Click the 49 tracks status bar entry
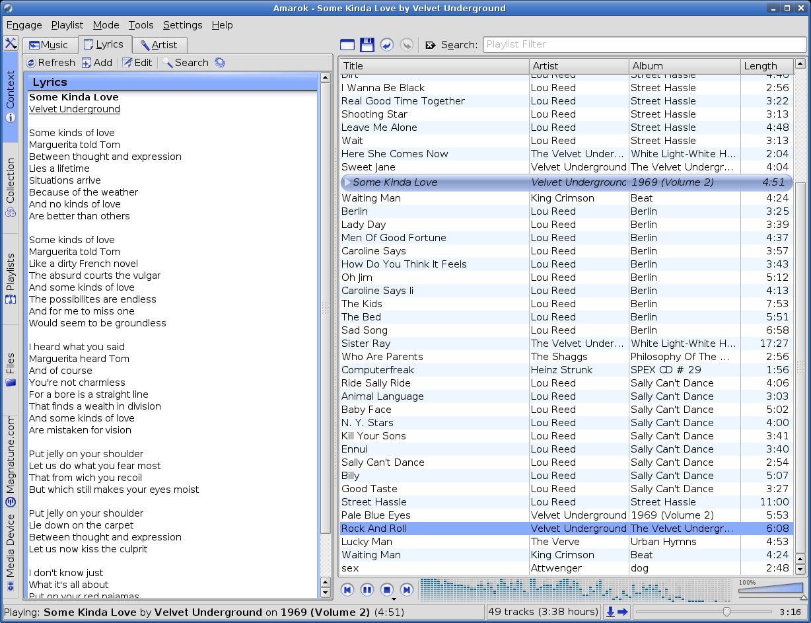811x623 pixels. point(543,612)
